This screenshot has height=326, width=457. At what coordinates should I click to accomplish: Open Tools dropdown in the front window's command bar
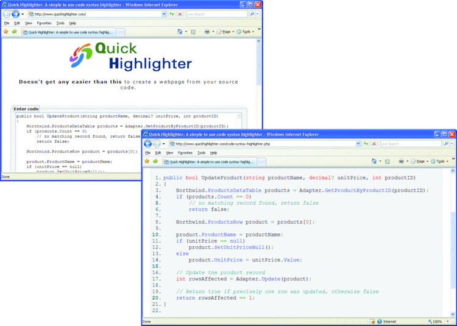(439, 161)
